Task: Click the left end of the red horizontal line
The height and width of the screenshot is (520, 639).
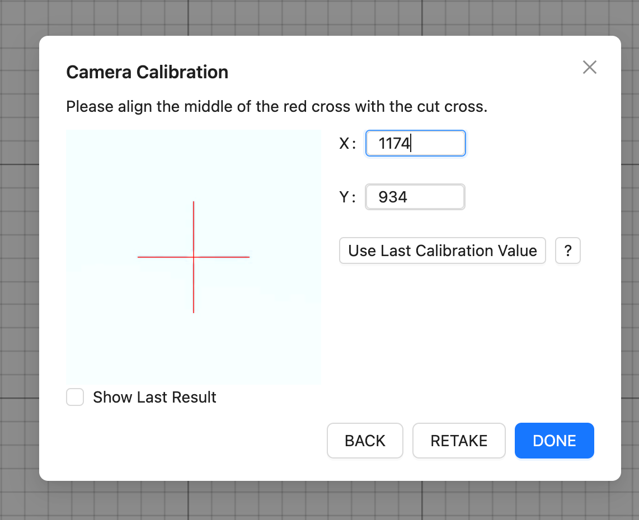Action: tap(139, 257)
